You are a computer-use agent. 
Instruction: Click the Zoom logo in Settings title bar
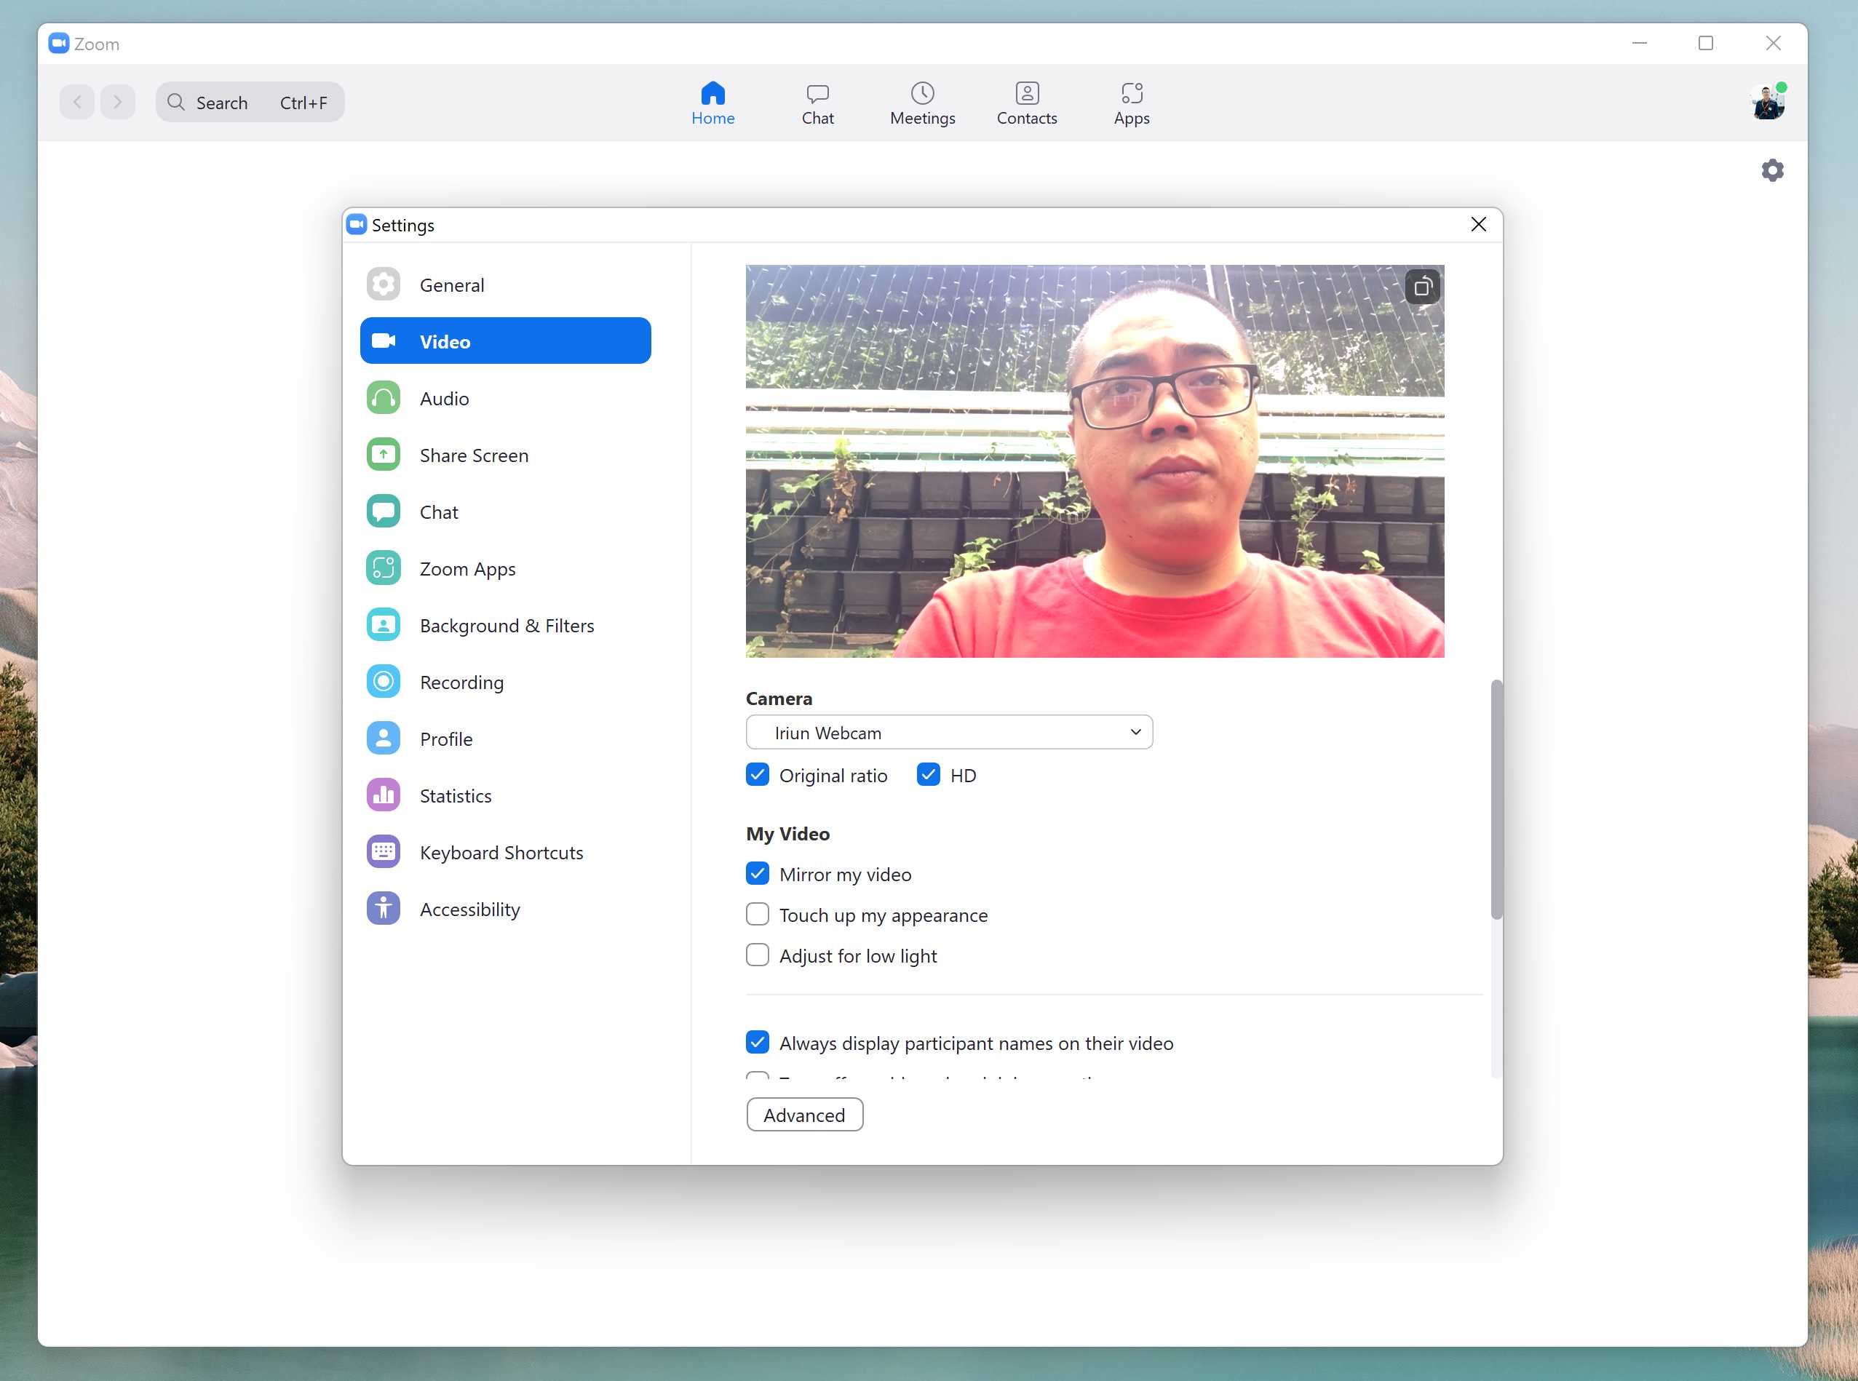tap(357, 224)
